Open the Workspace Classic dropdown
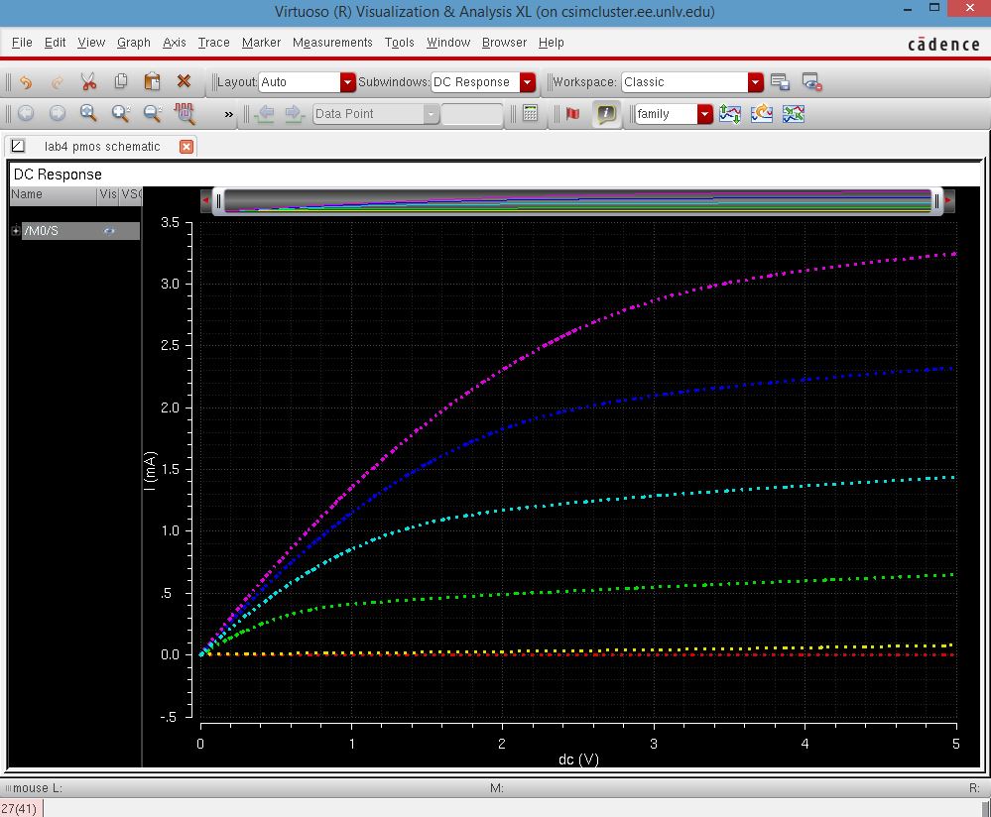This screenshot has height=817, width=991. pyautogui.click(x=754, y=82)
